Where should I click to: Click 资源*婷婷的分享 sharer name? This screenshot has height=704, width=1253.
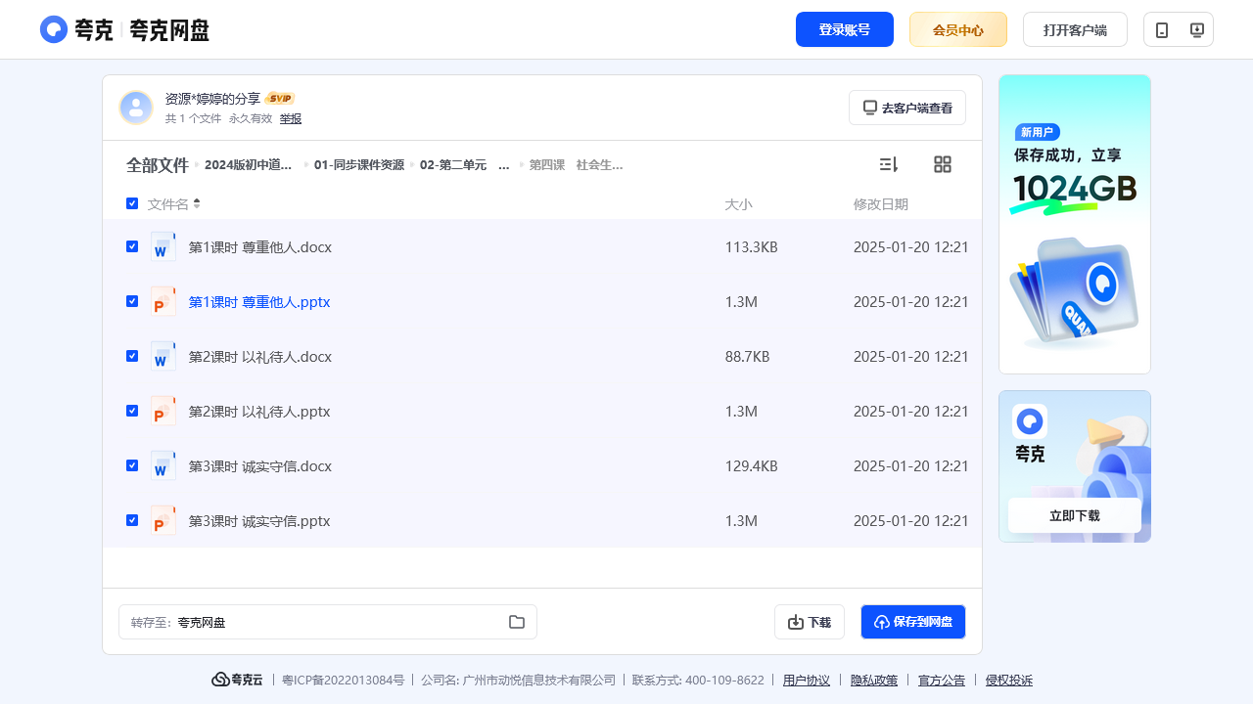pos(212,99)
